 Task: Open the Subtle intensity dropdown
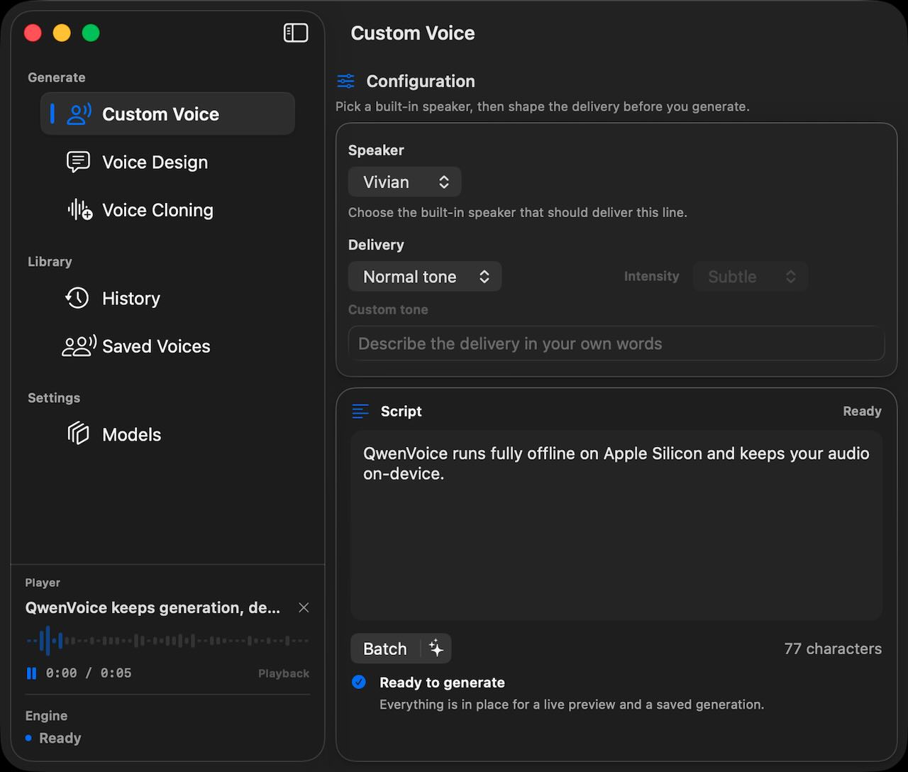[x=750, y=277]
